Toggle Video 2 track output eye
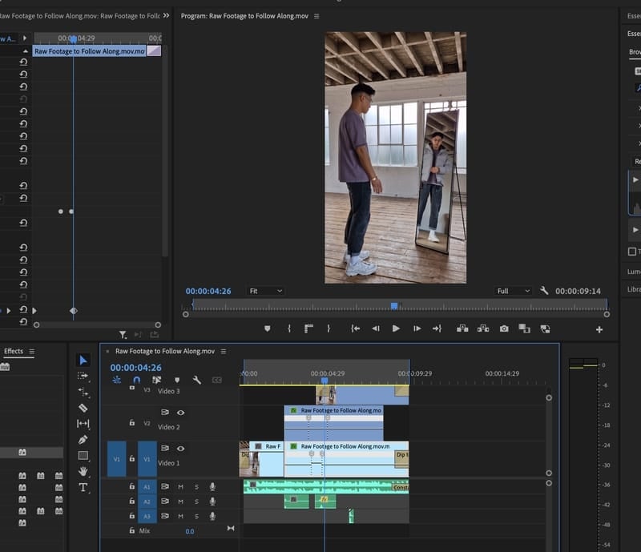This screenshot has height=552, width=641. click(x=180, y=413)
